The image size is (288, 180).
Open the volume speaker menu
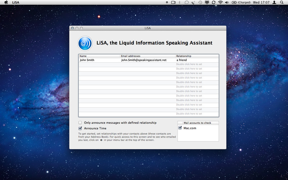(x=227, y=3)
